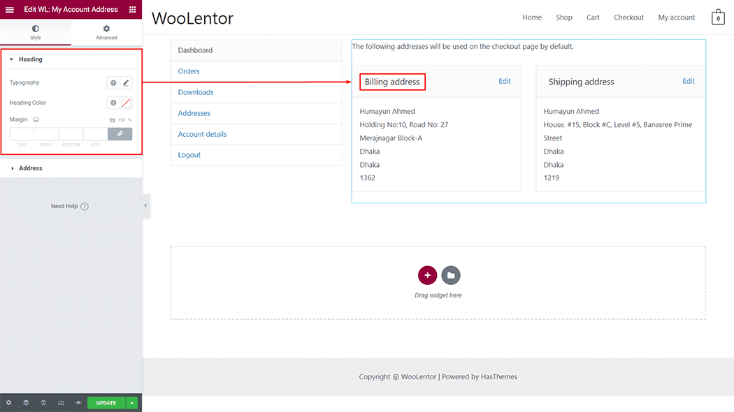Switch to the Advanced tab
The image size is (734, 412).
pos(106,32)
